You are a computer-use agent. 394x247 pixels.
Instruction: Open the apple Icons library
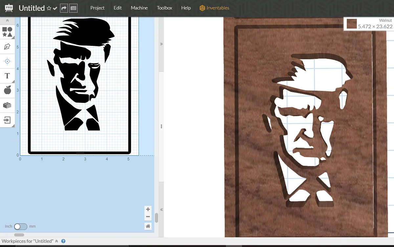pos(7,90)
